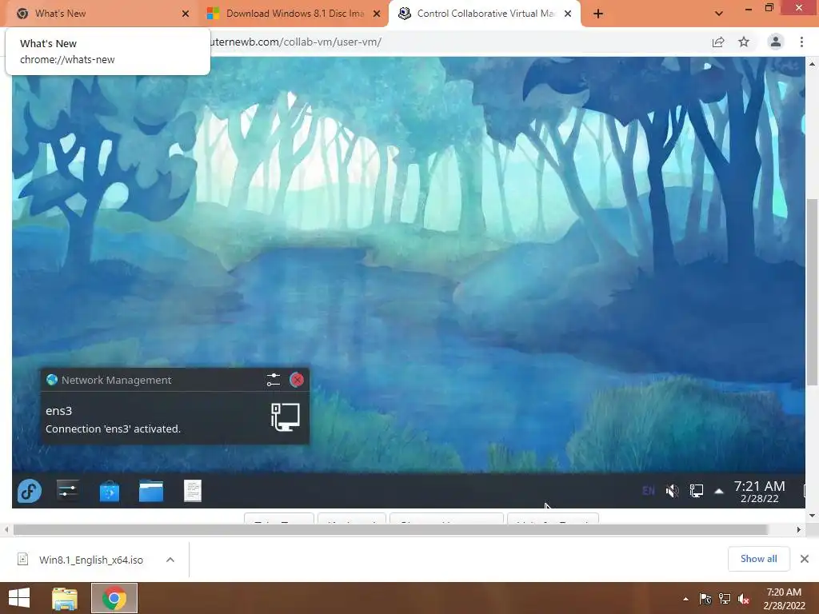Open System Settings from the VM taskbar
The image size is (819, 614).
pos(68,491)
